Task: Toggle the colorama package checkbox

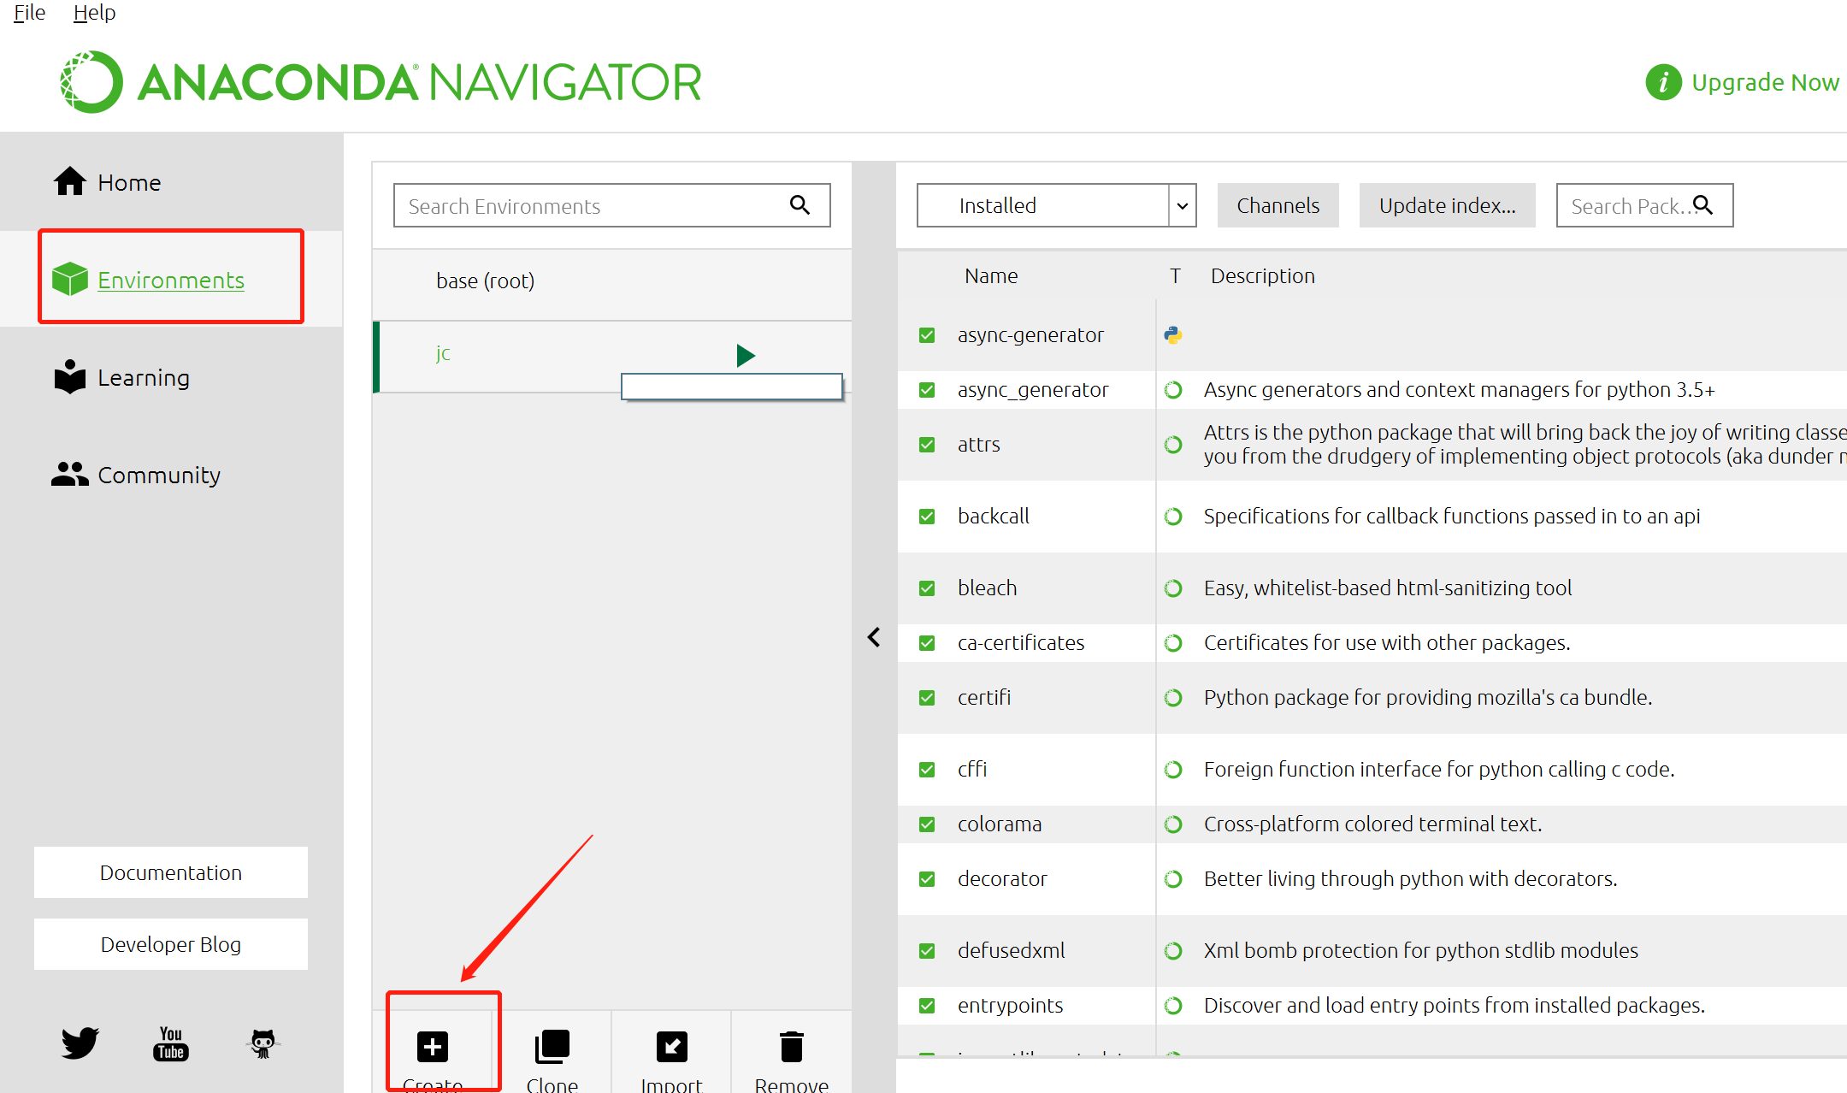Action: (x=927, y=824)
